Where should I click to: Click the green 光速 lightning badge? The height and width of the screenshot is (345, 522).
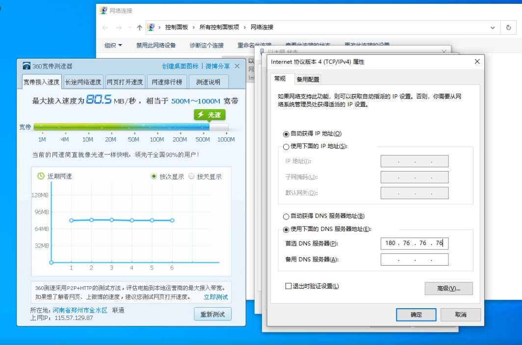tap(209, 115)
